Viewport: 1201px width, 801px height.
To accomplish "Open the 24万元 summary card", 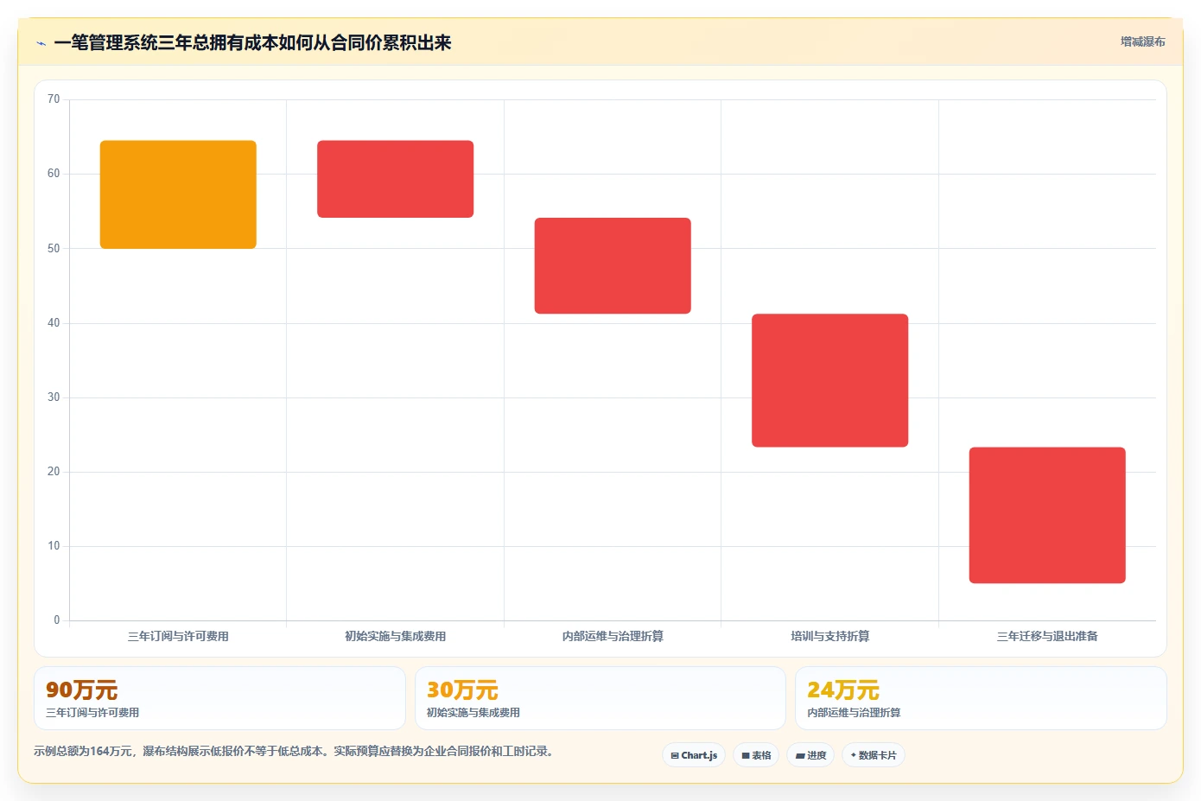I will pos(981,698).
